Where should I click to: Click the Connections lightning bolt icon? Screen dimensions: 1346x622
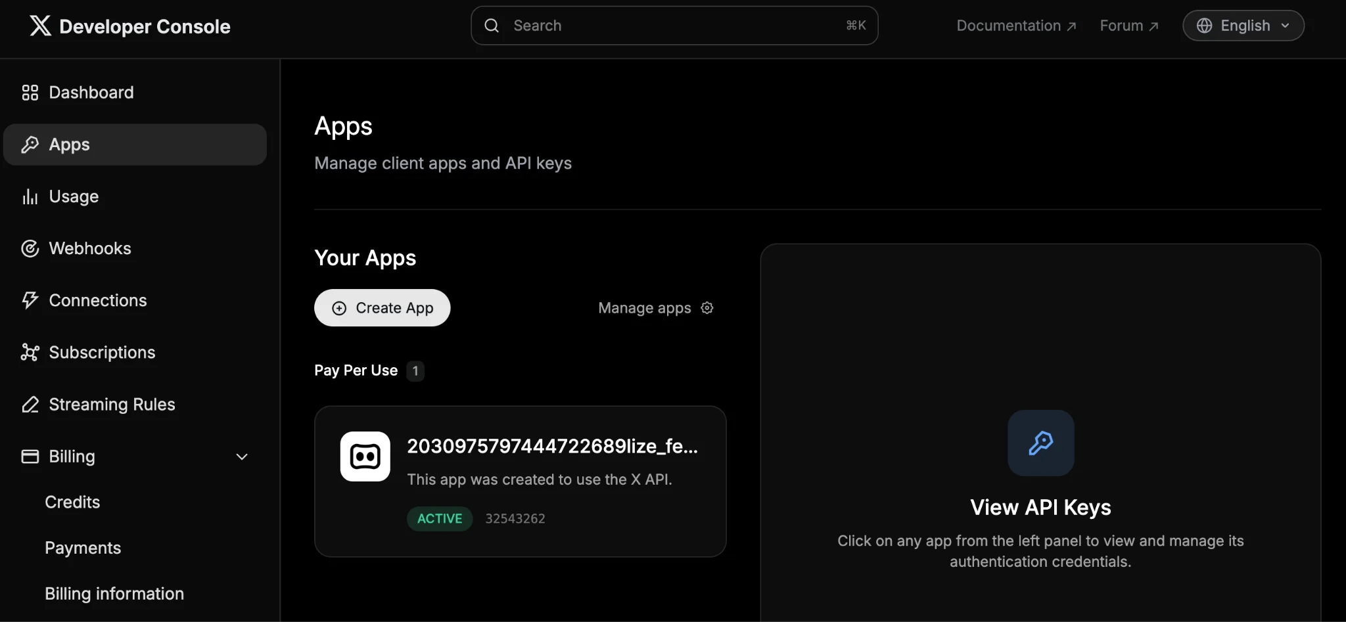(30, 300)
